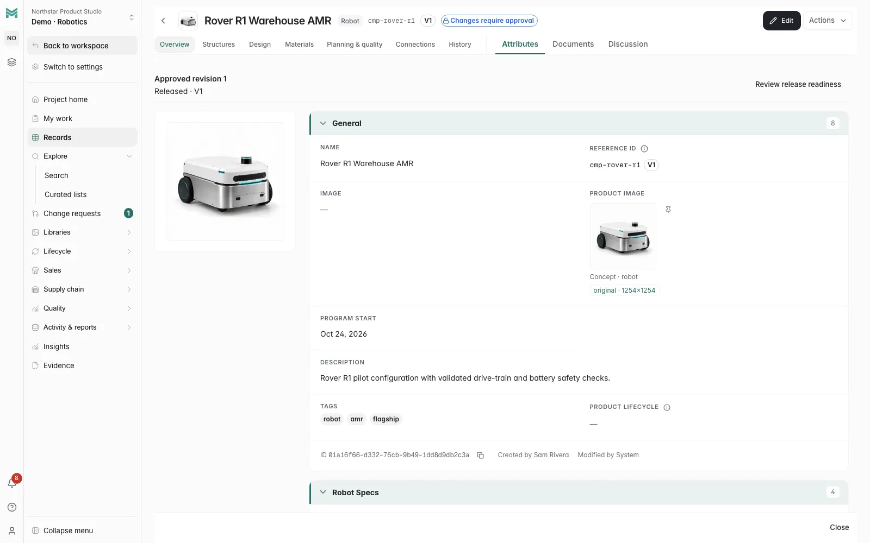The width and height of the screenshot is (870, 543).
Task: Open the Northstar app logo
Action: point(11,13)
